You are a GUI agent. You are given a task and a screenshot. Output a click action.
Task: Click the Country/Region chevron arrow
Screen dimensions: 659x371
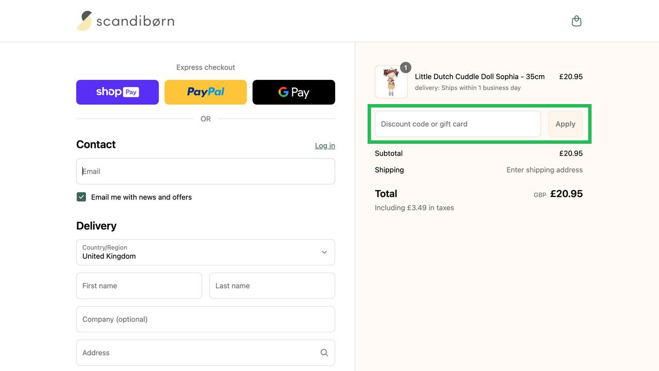(324, 252)
